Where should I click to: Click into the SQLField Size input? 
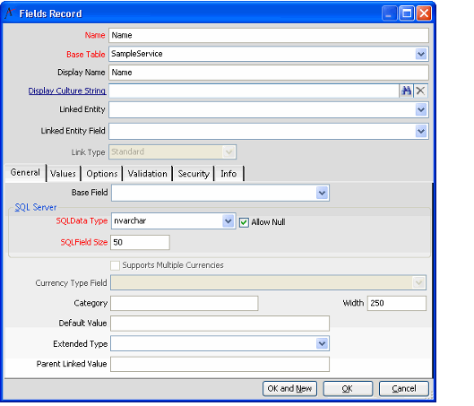click(x=140, y=243)
